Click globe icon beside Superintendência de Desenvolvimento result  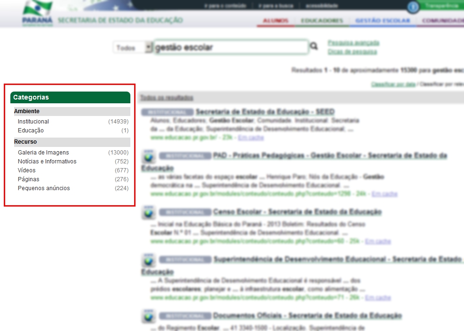(149, 261)
